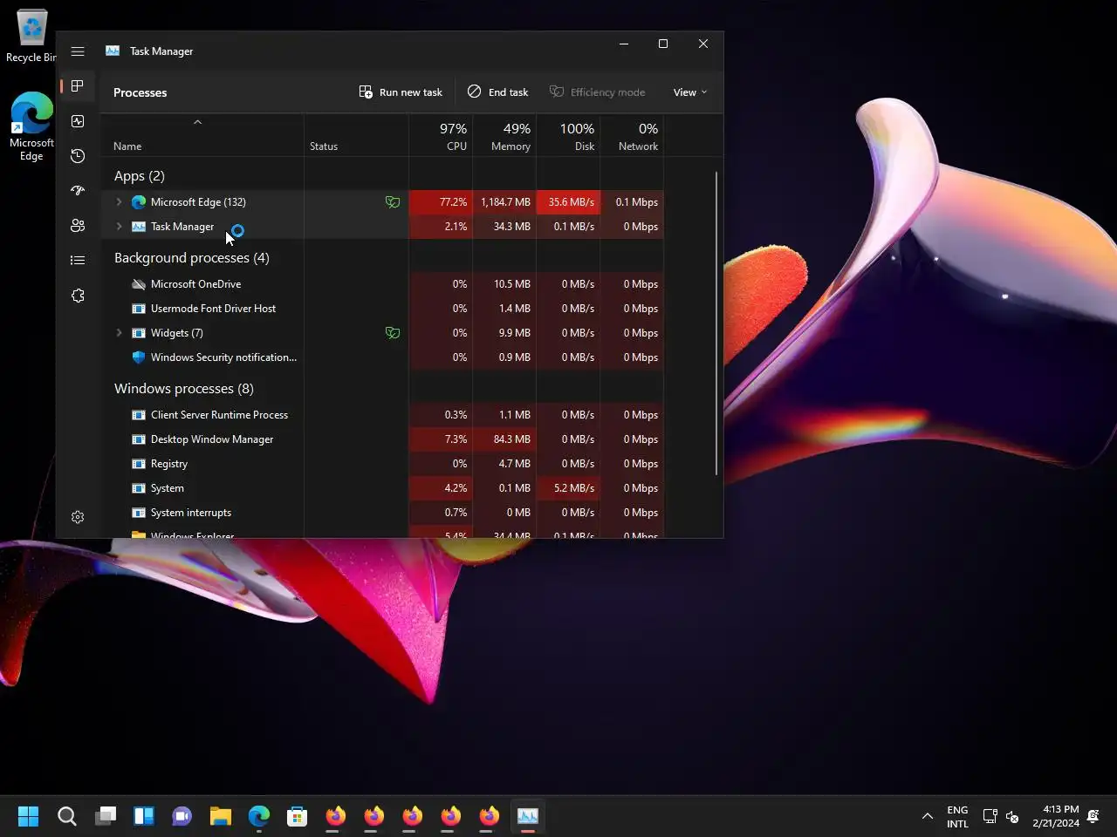Select the Registry process row

382,464
